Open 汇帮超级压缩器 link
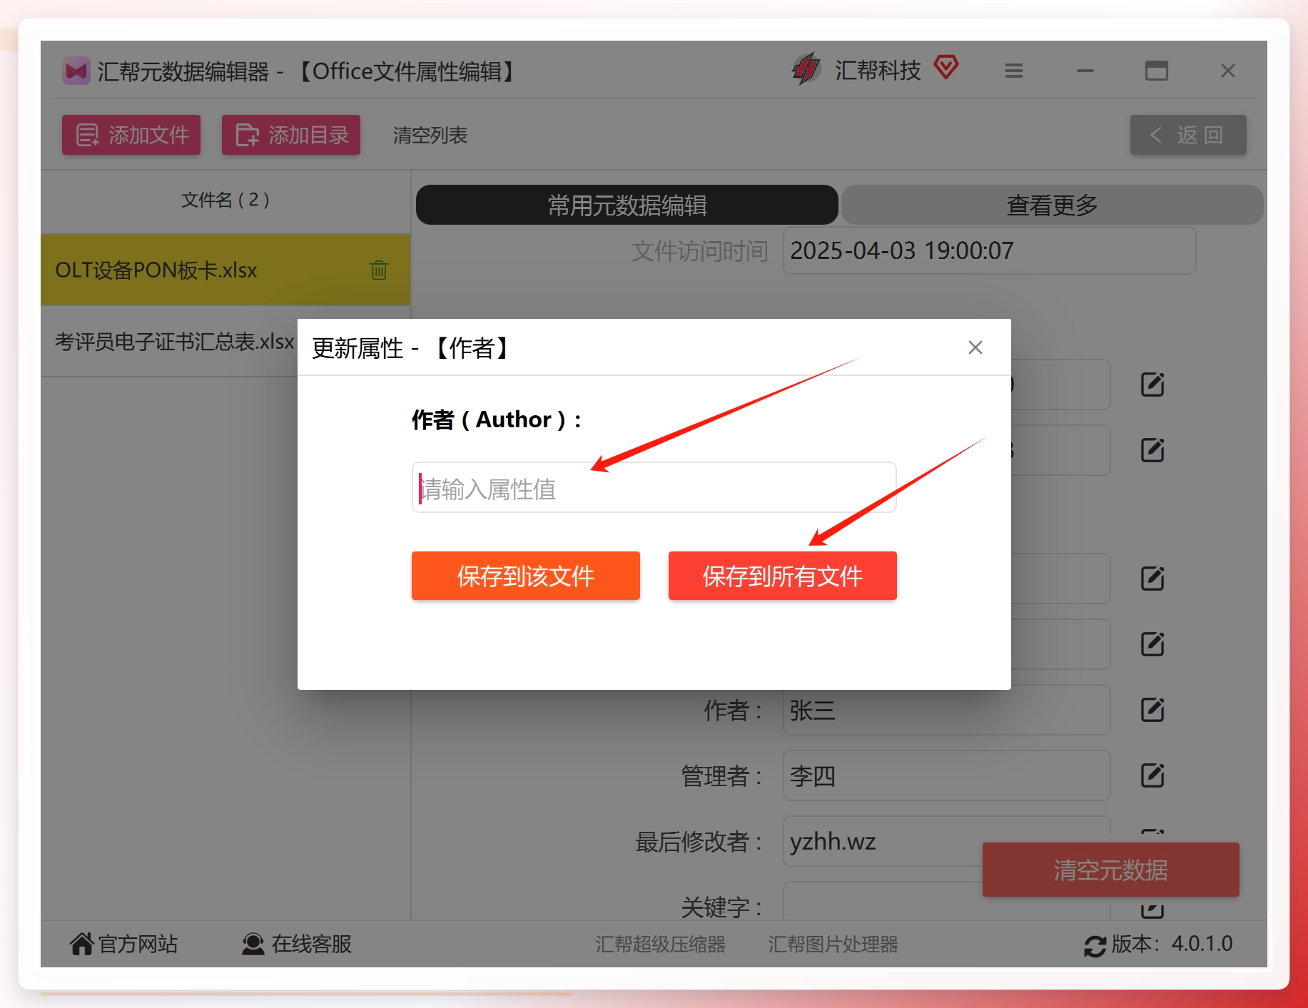Screen dimensions: 1308x1008 tap(660, 945)
